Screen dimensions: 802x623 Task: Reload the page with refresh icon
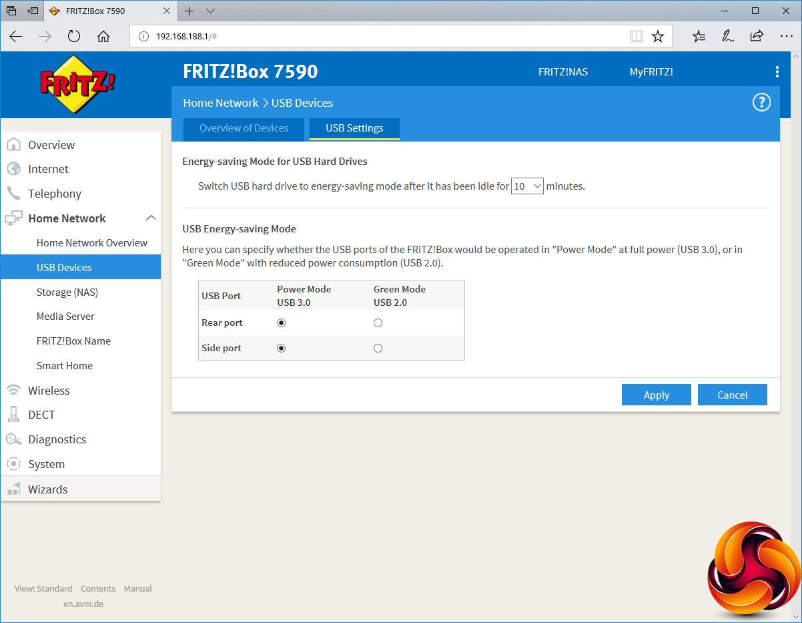[x=74, y=36]
